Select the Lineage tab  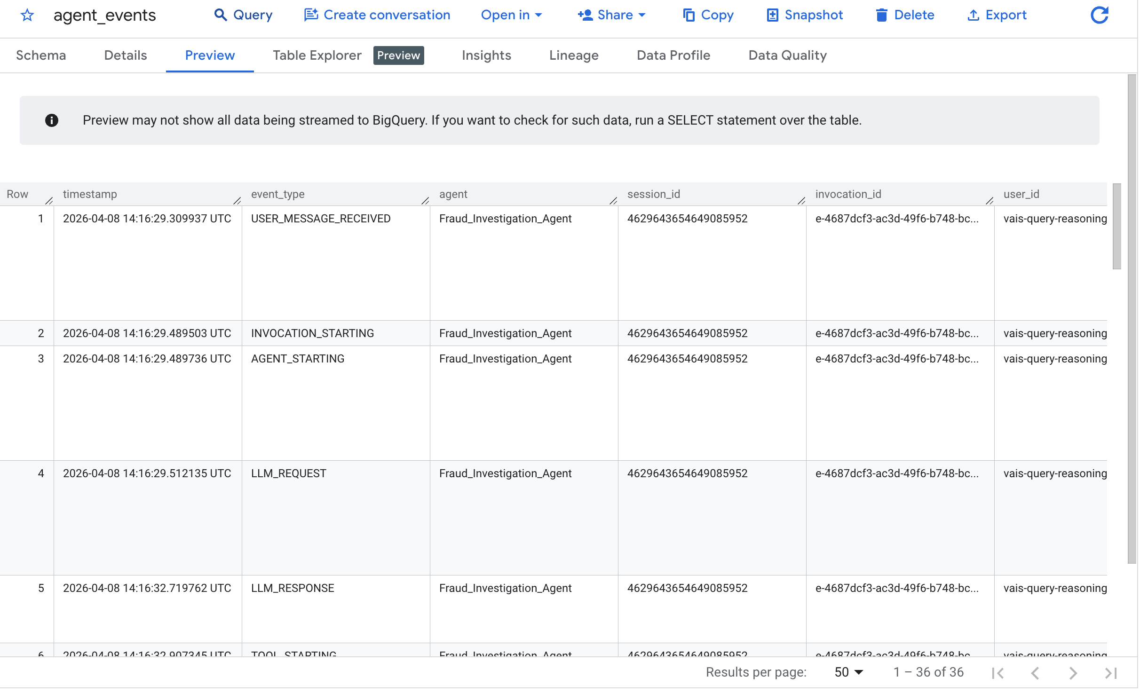coord(573,55)
